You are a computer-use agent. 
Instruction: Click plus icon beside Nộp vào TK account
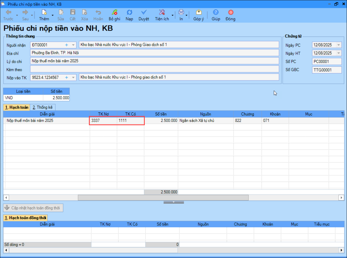(x=67, y=78)
